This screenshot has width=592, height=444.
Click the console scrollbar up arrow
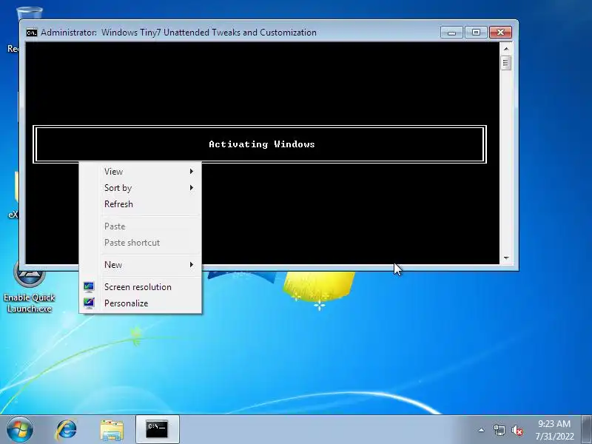click(x=506, y=49)
